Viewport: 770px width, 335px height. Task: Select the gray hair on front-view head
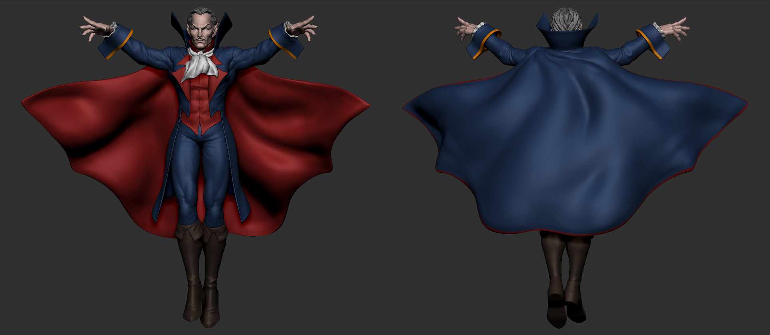(202, 16)
